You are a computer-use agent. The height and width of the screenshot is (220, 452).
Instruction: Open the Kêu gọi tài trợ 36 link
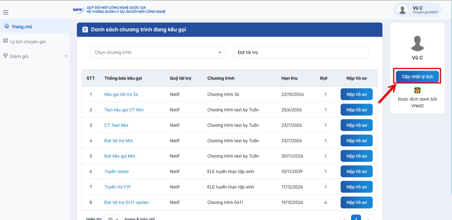[121, 94]
